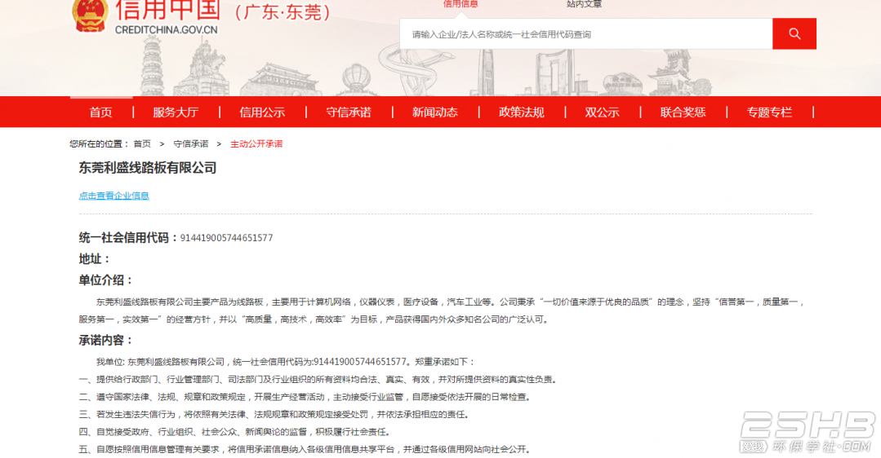Screen dimensions: 881x458
Task: Click the credit code 914419005744651577 beside 统一社会信用代码
Action: (x=226, y=238)
